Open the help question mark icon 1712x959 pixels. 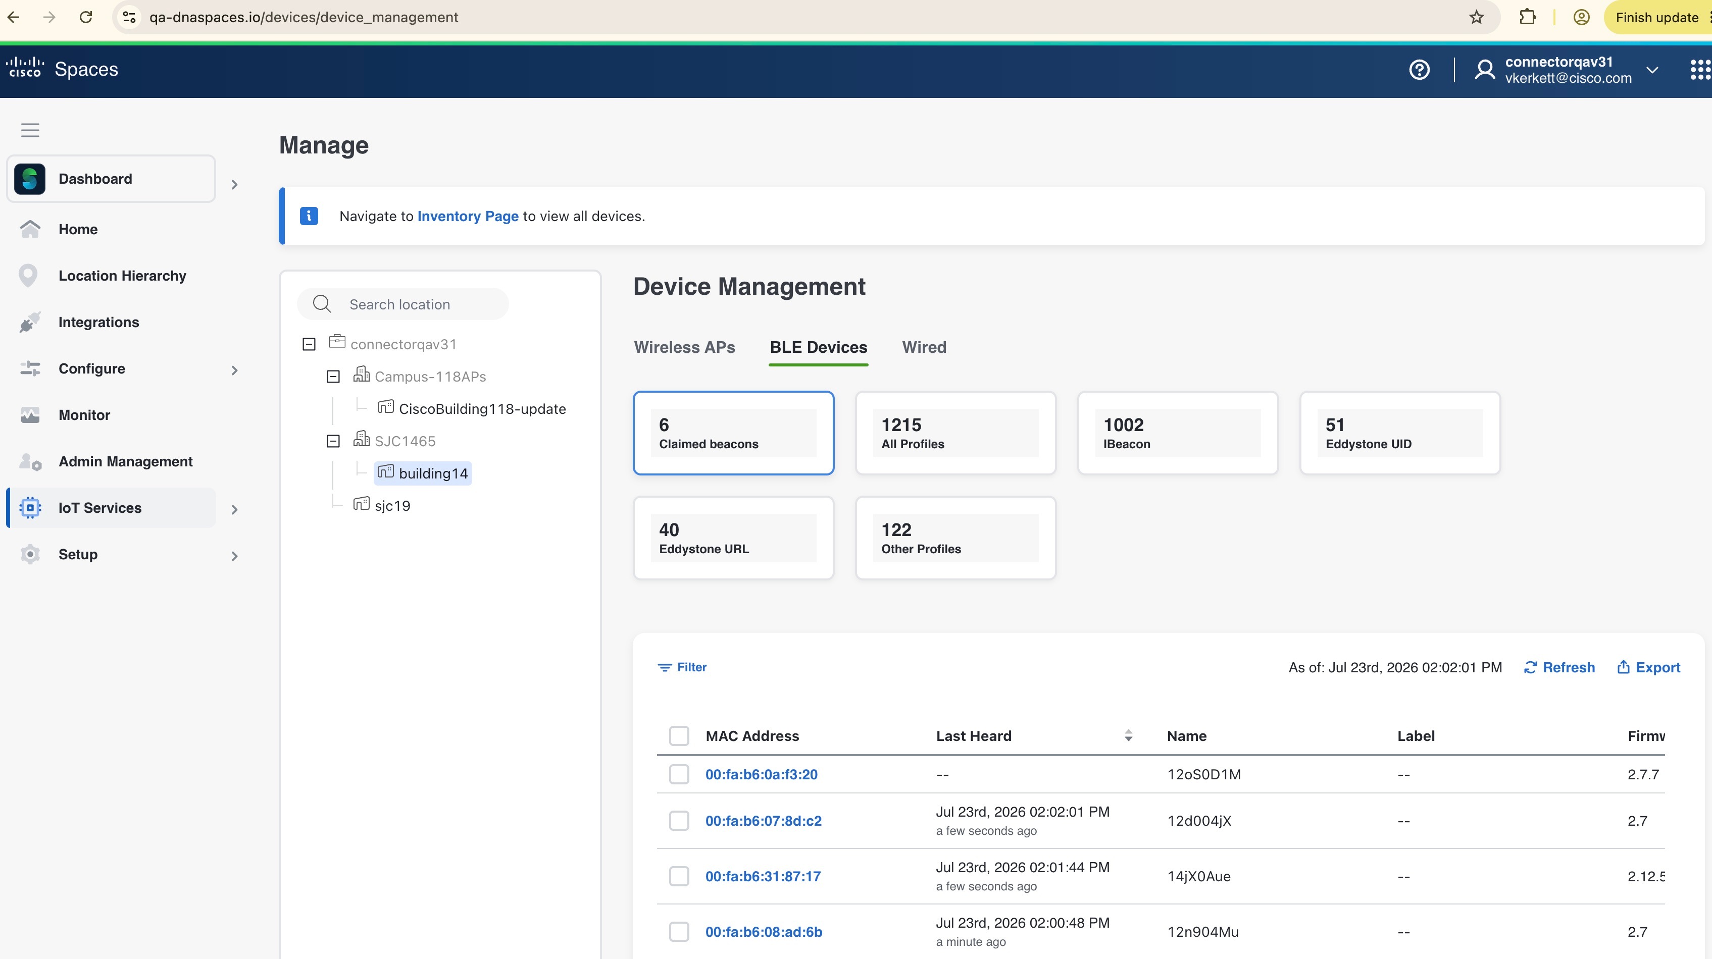tap(1419, 70)
